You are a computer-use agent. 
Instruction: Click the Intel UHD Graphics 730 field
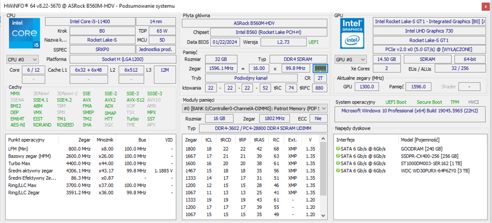pos(429,31)
